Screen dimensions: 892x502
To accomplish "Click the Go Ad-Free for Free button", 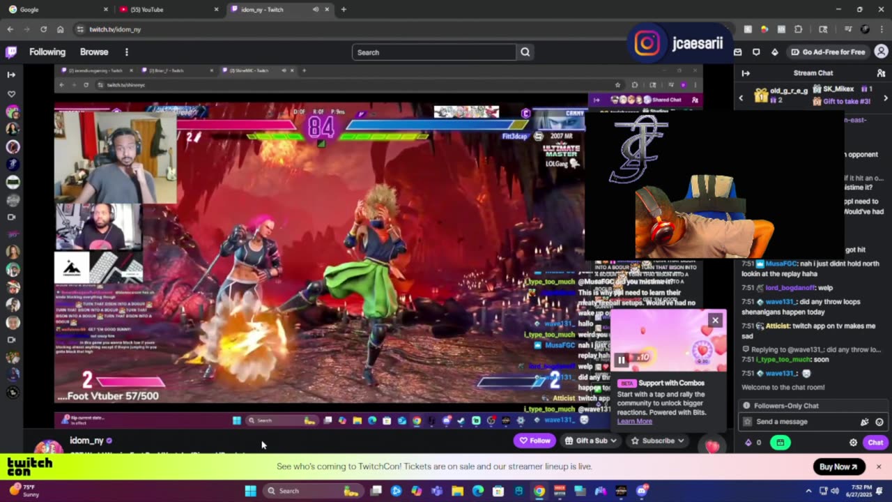I will pos(828,52).
